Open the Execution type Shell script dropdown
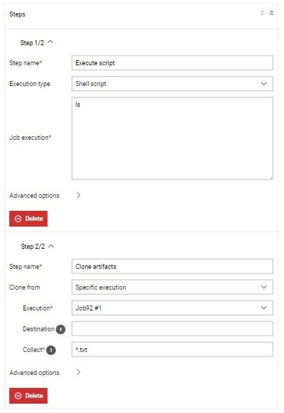Viewport: 284px width, 413px height. (x=172, y=84)
